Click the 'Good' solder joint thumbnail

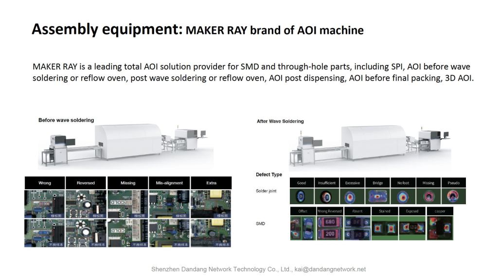click(x=302, y=196)
